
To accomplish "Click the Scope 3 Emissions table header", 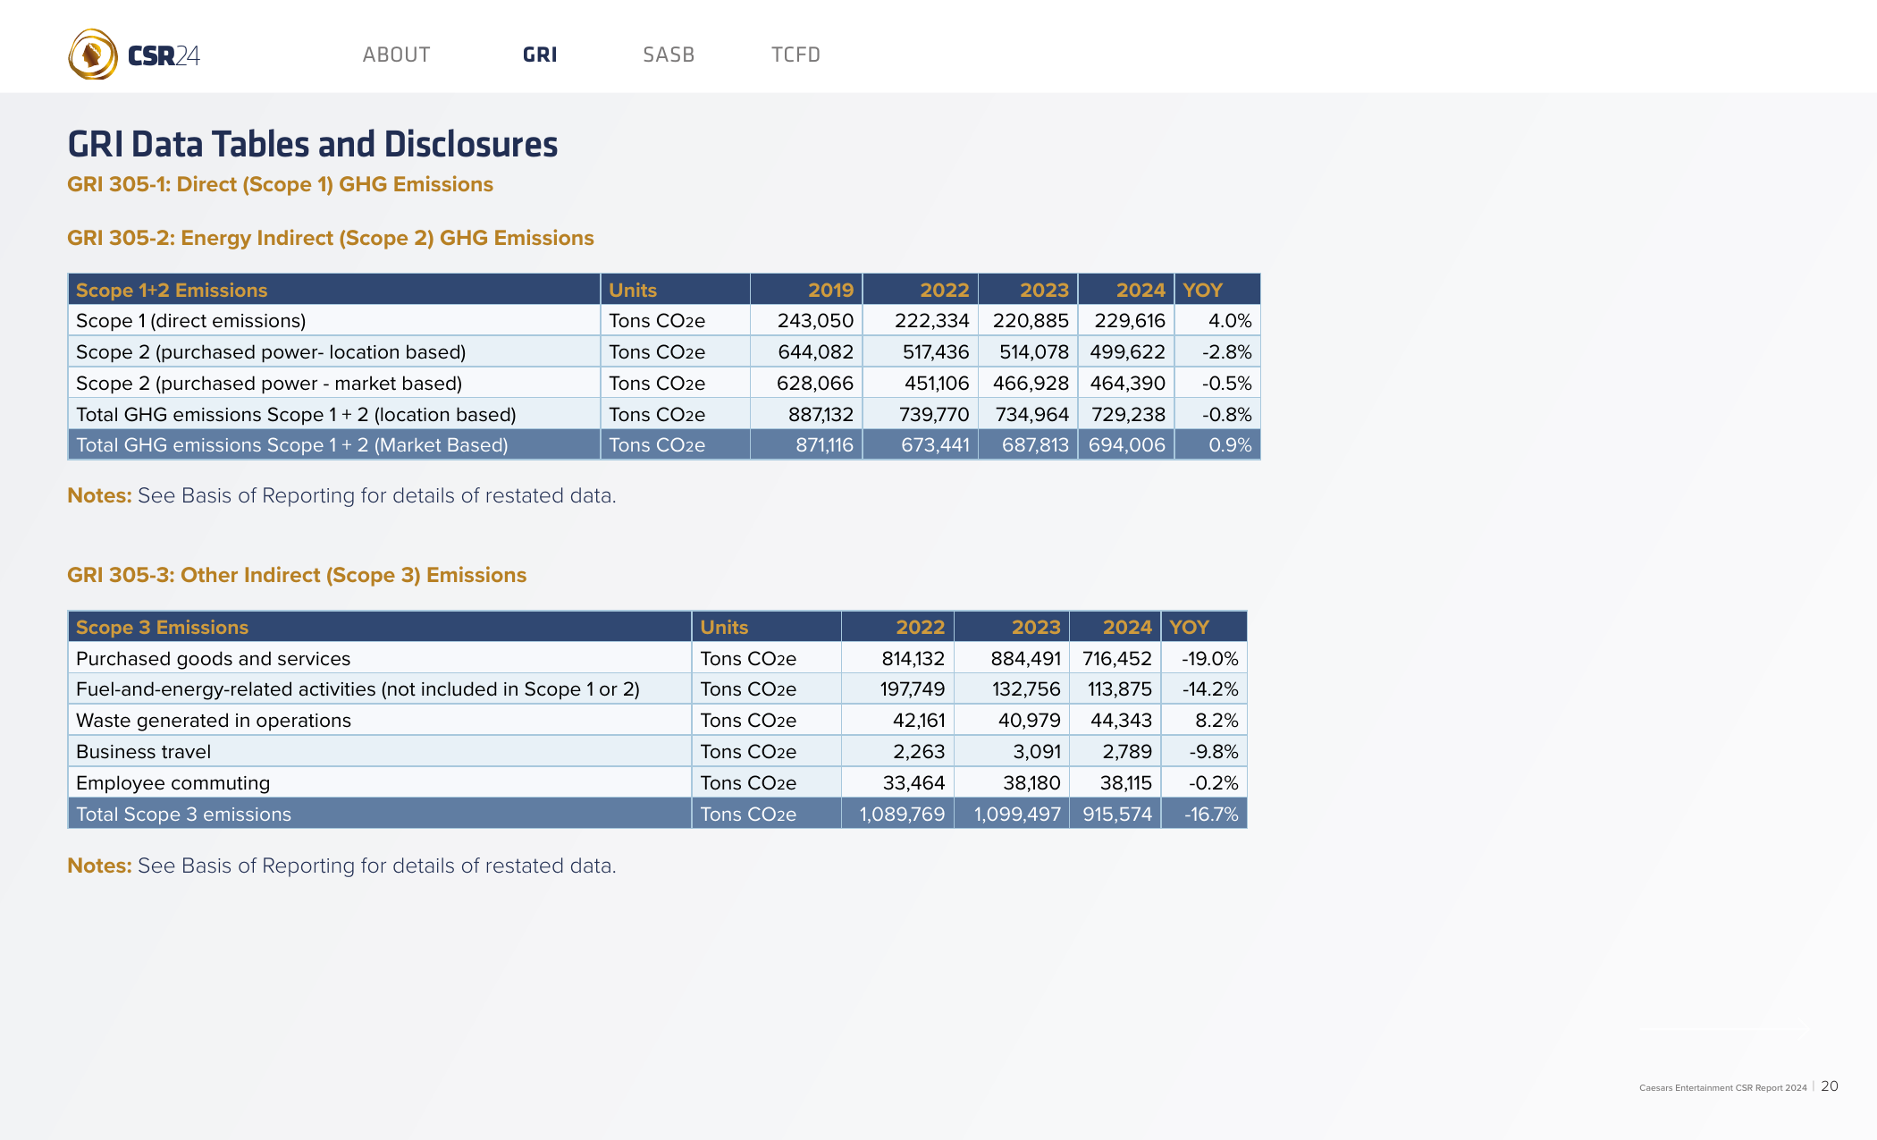I will pyautogui.click(x=162, y=627).
